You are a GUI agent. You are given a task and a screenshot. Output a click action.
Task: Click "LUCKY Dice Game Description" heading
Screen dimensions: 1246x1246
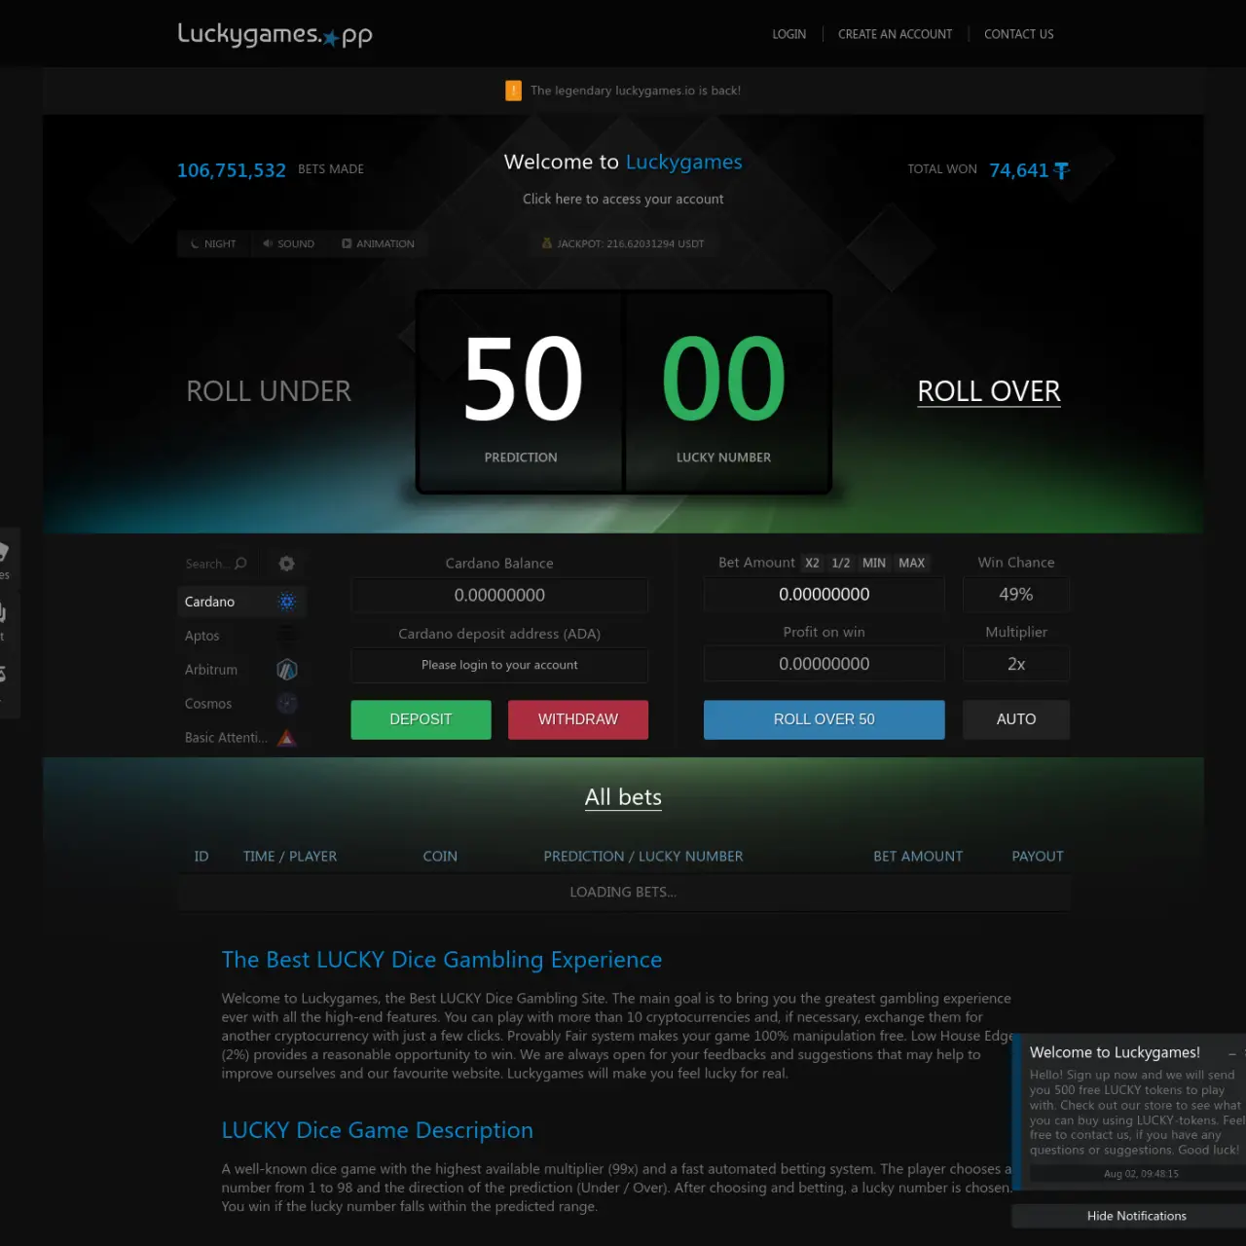378,1130
